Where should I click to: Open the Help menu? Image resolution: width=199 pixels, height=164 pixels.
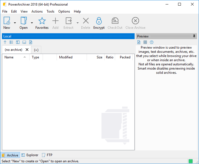pyautogui.click(x=77, y=11)
